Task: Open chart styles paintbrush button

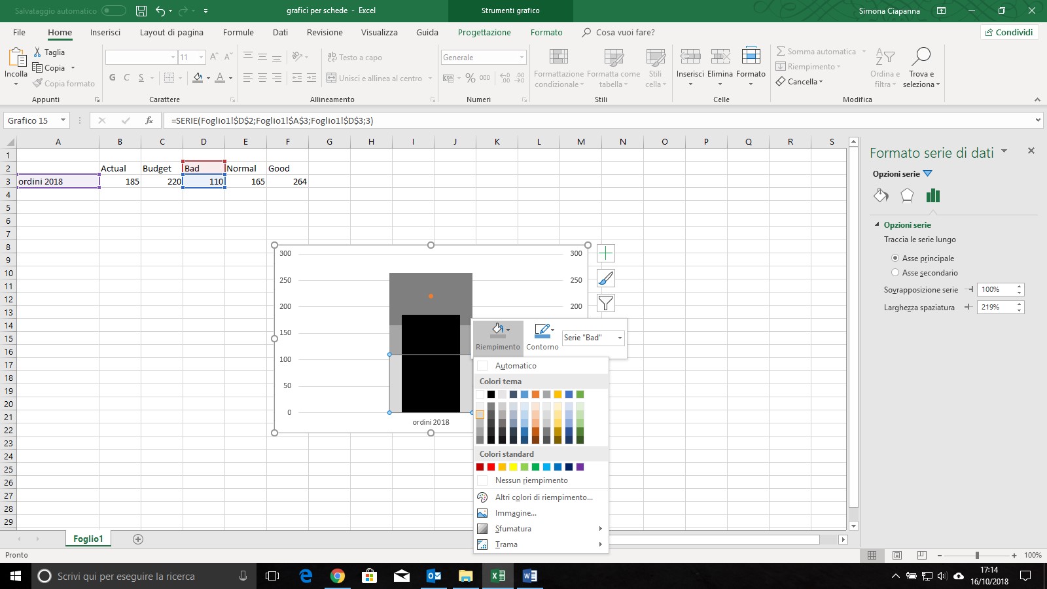Action: point(606,279)
